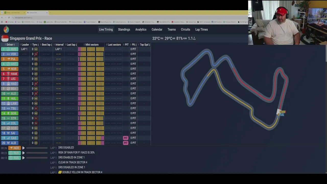The height and width of the screenshot is (184, 327).
Task: Select the STR driver tag in position 15
Action: tap(9, 118)
